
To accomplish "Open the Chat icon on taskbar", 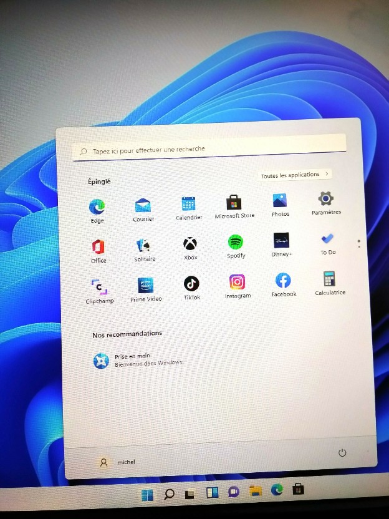I will coord(234,491).
